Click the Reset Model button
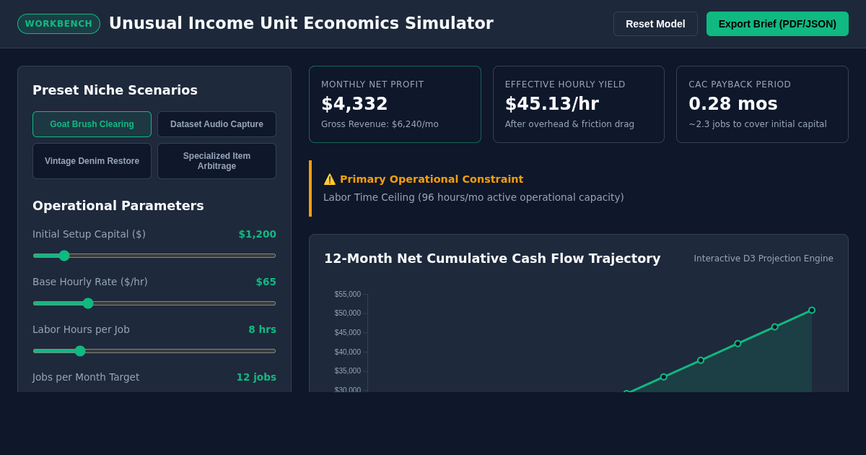 (655, 24)
